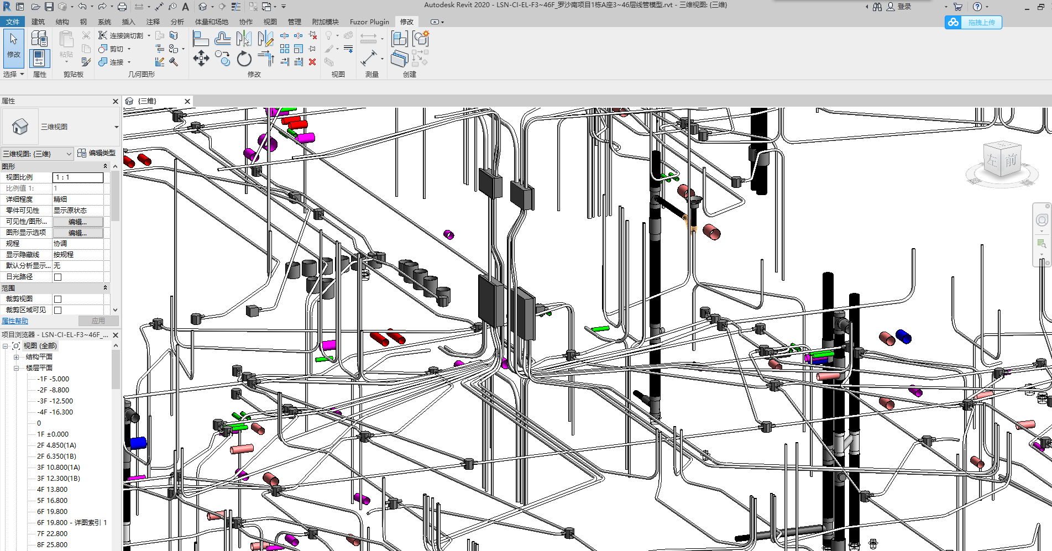Switch to the Fuzor Plugin tab
1052x551 pixels.
[369, 22]
